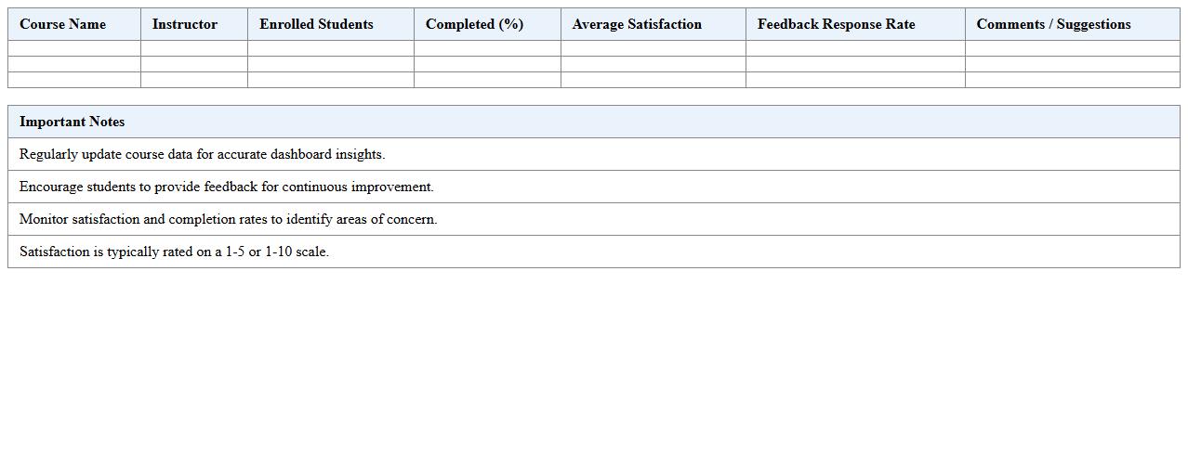Click the note encouraging students to provide feedback
Image resolution: width=1188 pixels, height=465 pixels.
click(x=226, y=187)
